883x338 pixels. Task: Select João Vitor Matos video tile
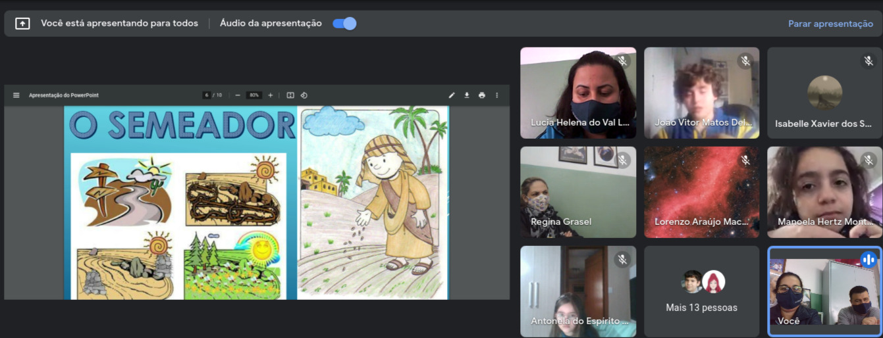click(x=701, y=93)
